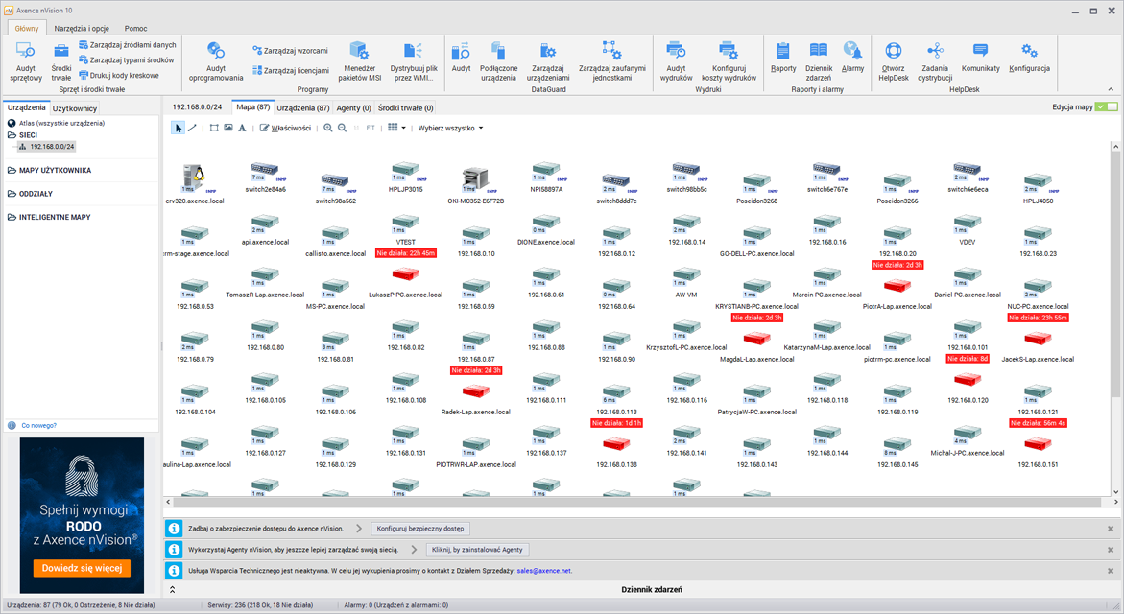
Task: Open Raporty
Action: pyautogui.click(x=783, y=58)
